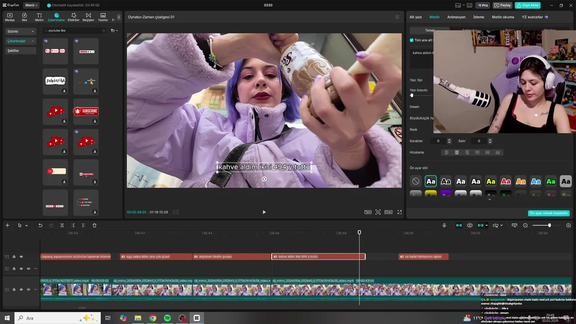Clear the sticker search field
Image resolution: width=576 pixels, height=324 pixels.
[103, 31]
